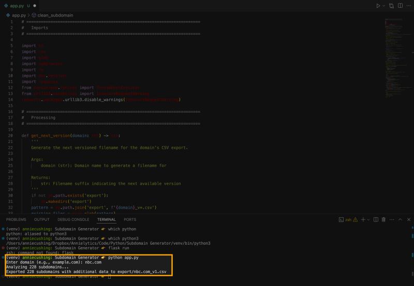Click app.py in the breadcrumb path

coord(19,15)
